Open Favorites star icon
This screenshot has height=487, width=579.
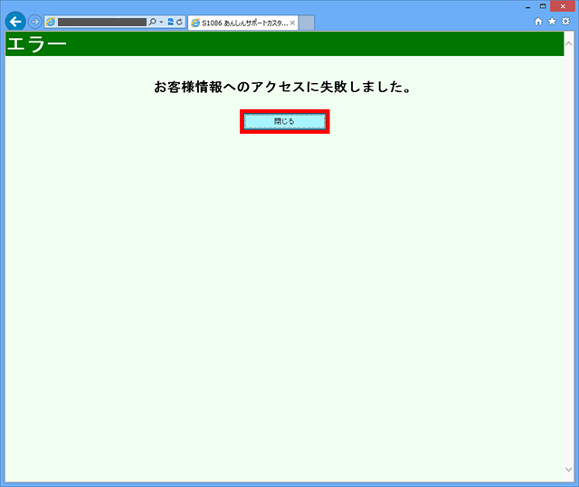pyautogui.click(x=552, y=22)
